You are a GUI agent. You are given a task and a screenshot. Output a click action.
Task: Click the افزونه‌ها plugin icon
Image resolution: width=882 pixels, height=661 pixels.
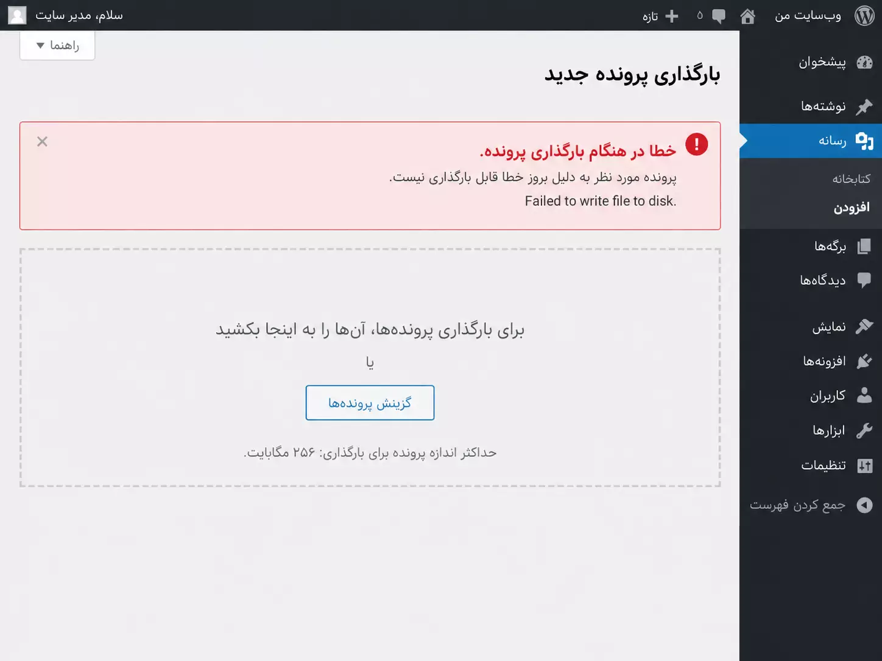[864, 361]
